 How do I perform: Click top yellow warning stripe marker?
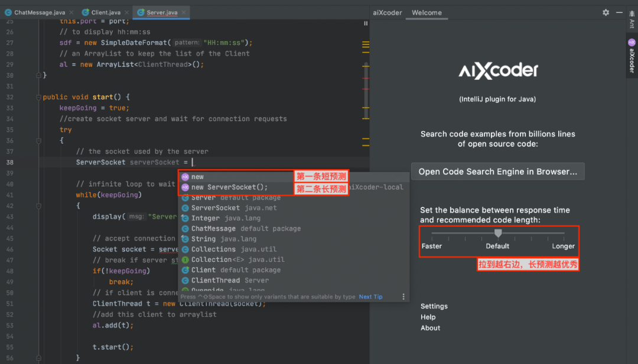(366, 43)
